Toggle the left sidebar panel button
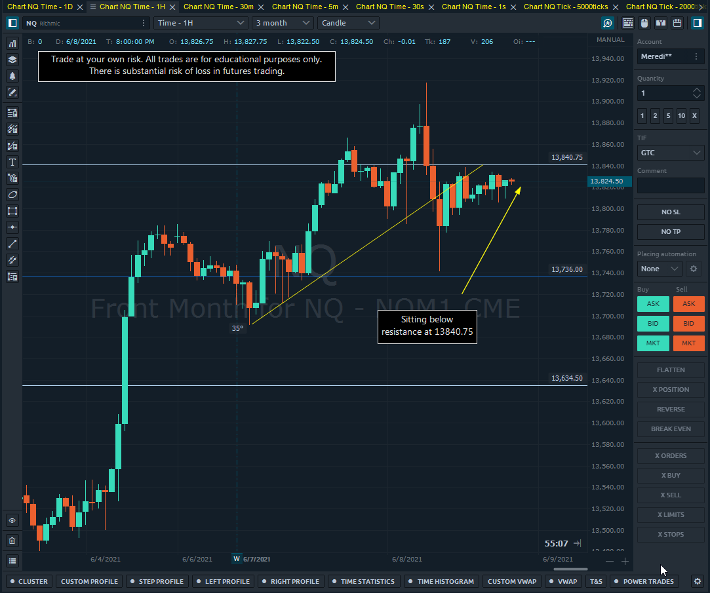The image size is (710, 593). tap(12, 23)
